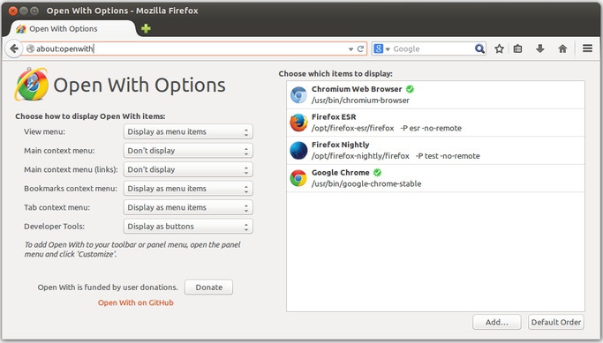Click the Firefox Nightly globe icon
The image size is (603, 343).
click(x=298, y=151)
